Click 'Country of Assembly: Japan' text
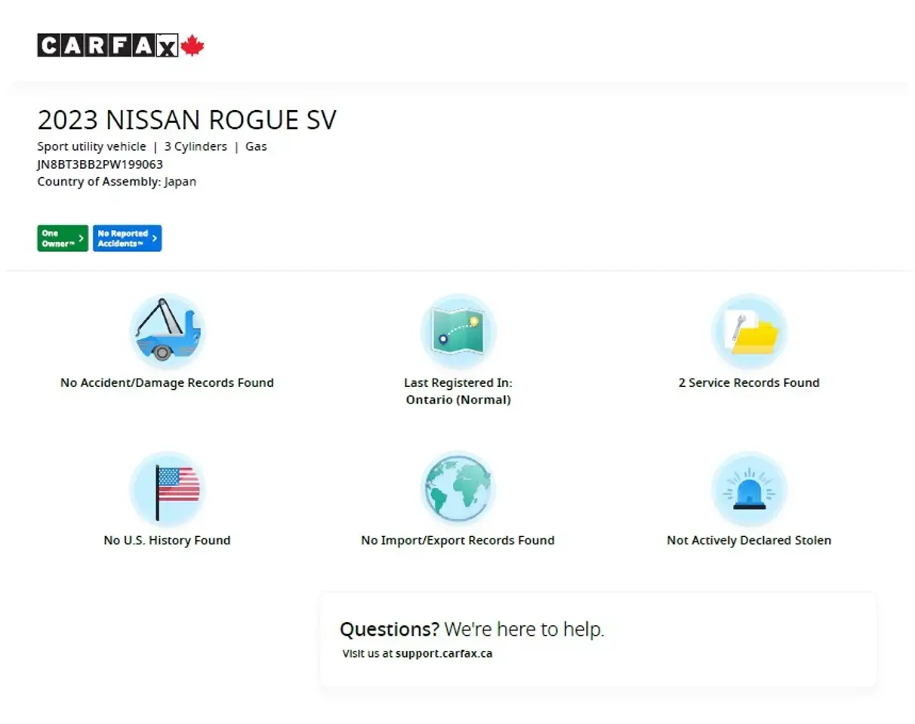 [x=117, y=182]
